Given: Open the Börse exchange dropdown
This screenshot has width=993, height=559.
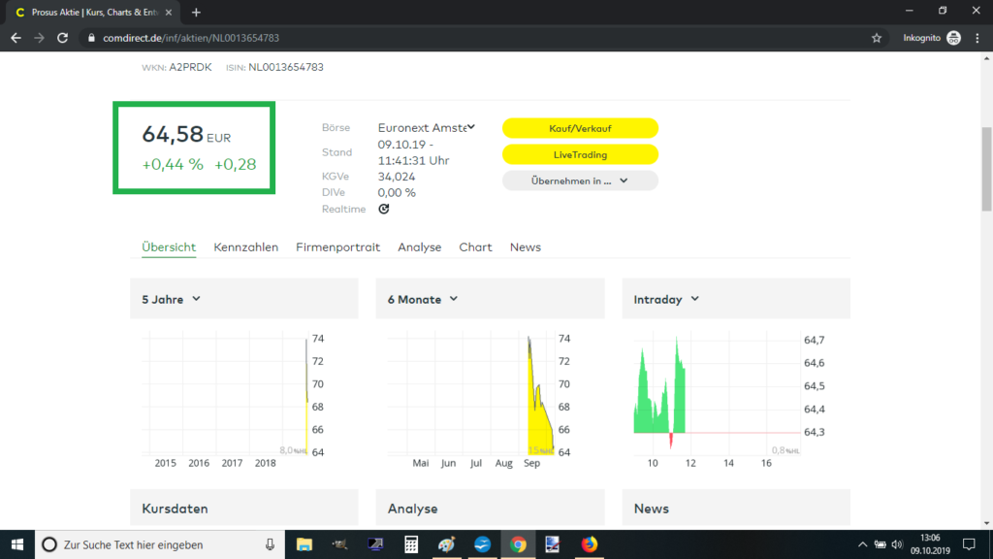Looking at the screenshot, I should (x=427, y=128).
